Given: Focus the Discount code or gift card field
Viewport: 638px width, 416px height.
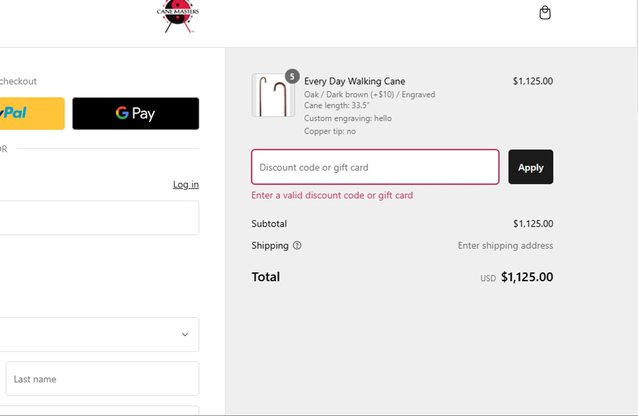Looking at the screenshot, I should (x=375, y=167).
